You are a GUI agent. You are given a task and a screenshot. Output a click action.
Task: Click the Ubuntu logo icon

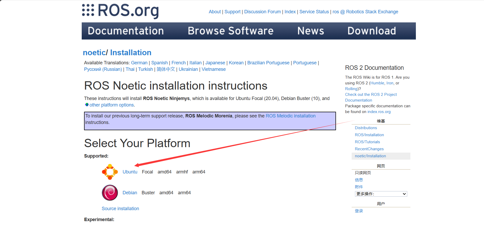(110, 172)
